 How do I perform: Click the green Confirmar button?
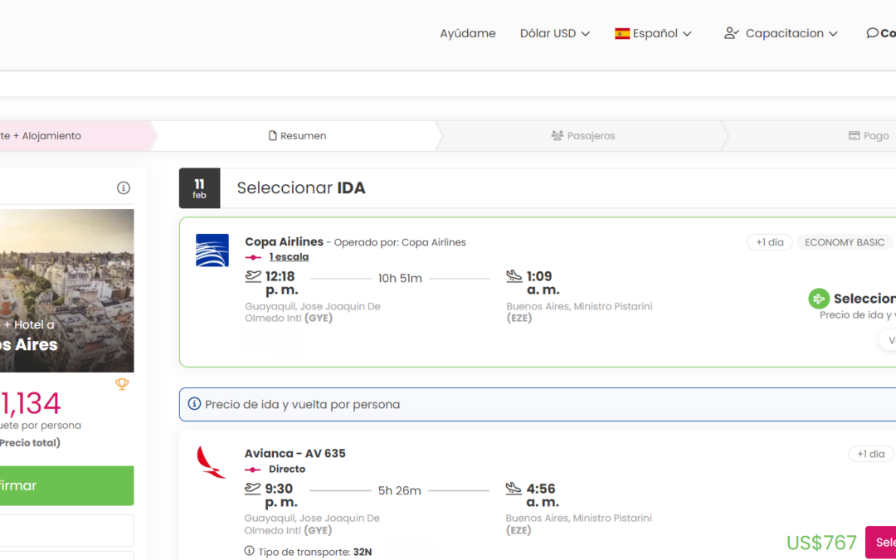(67, 485)
